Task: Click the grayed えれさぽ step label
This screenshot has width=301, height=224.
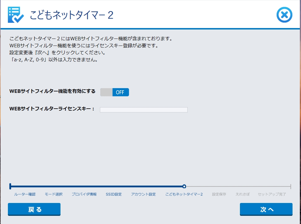Action: (243, 194)
